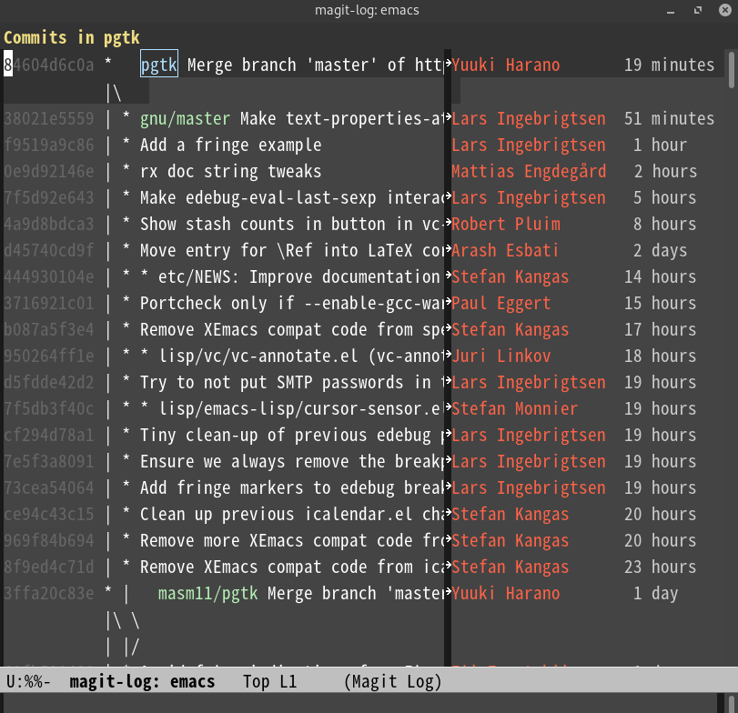Click 'magit-log: emacs' buffer name in mode line
Screen dimensions: 738x713
[142, 681]
